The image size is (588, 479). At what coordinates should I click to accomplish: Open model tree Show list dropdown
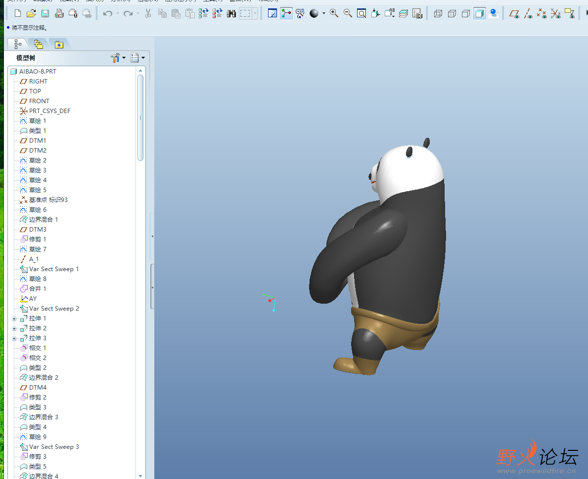137,58
